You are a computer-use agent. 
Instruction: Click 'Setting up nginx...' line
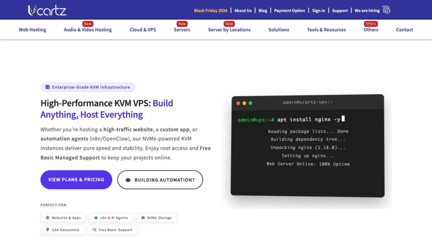pos(308,156)
